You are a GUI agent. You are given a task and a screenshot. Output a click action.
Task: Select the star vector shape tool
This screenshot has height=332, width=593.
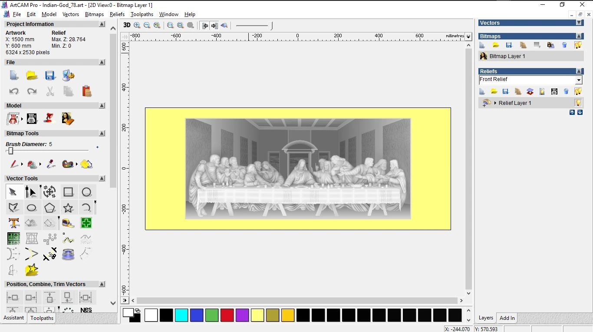click(68, 208)
